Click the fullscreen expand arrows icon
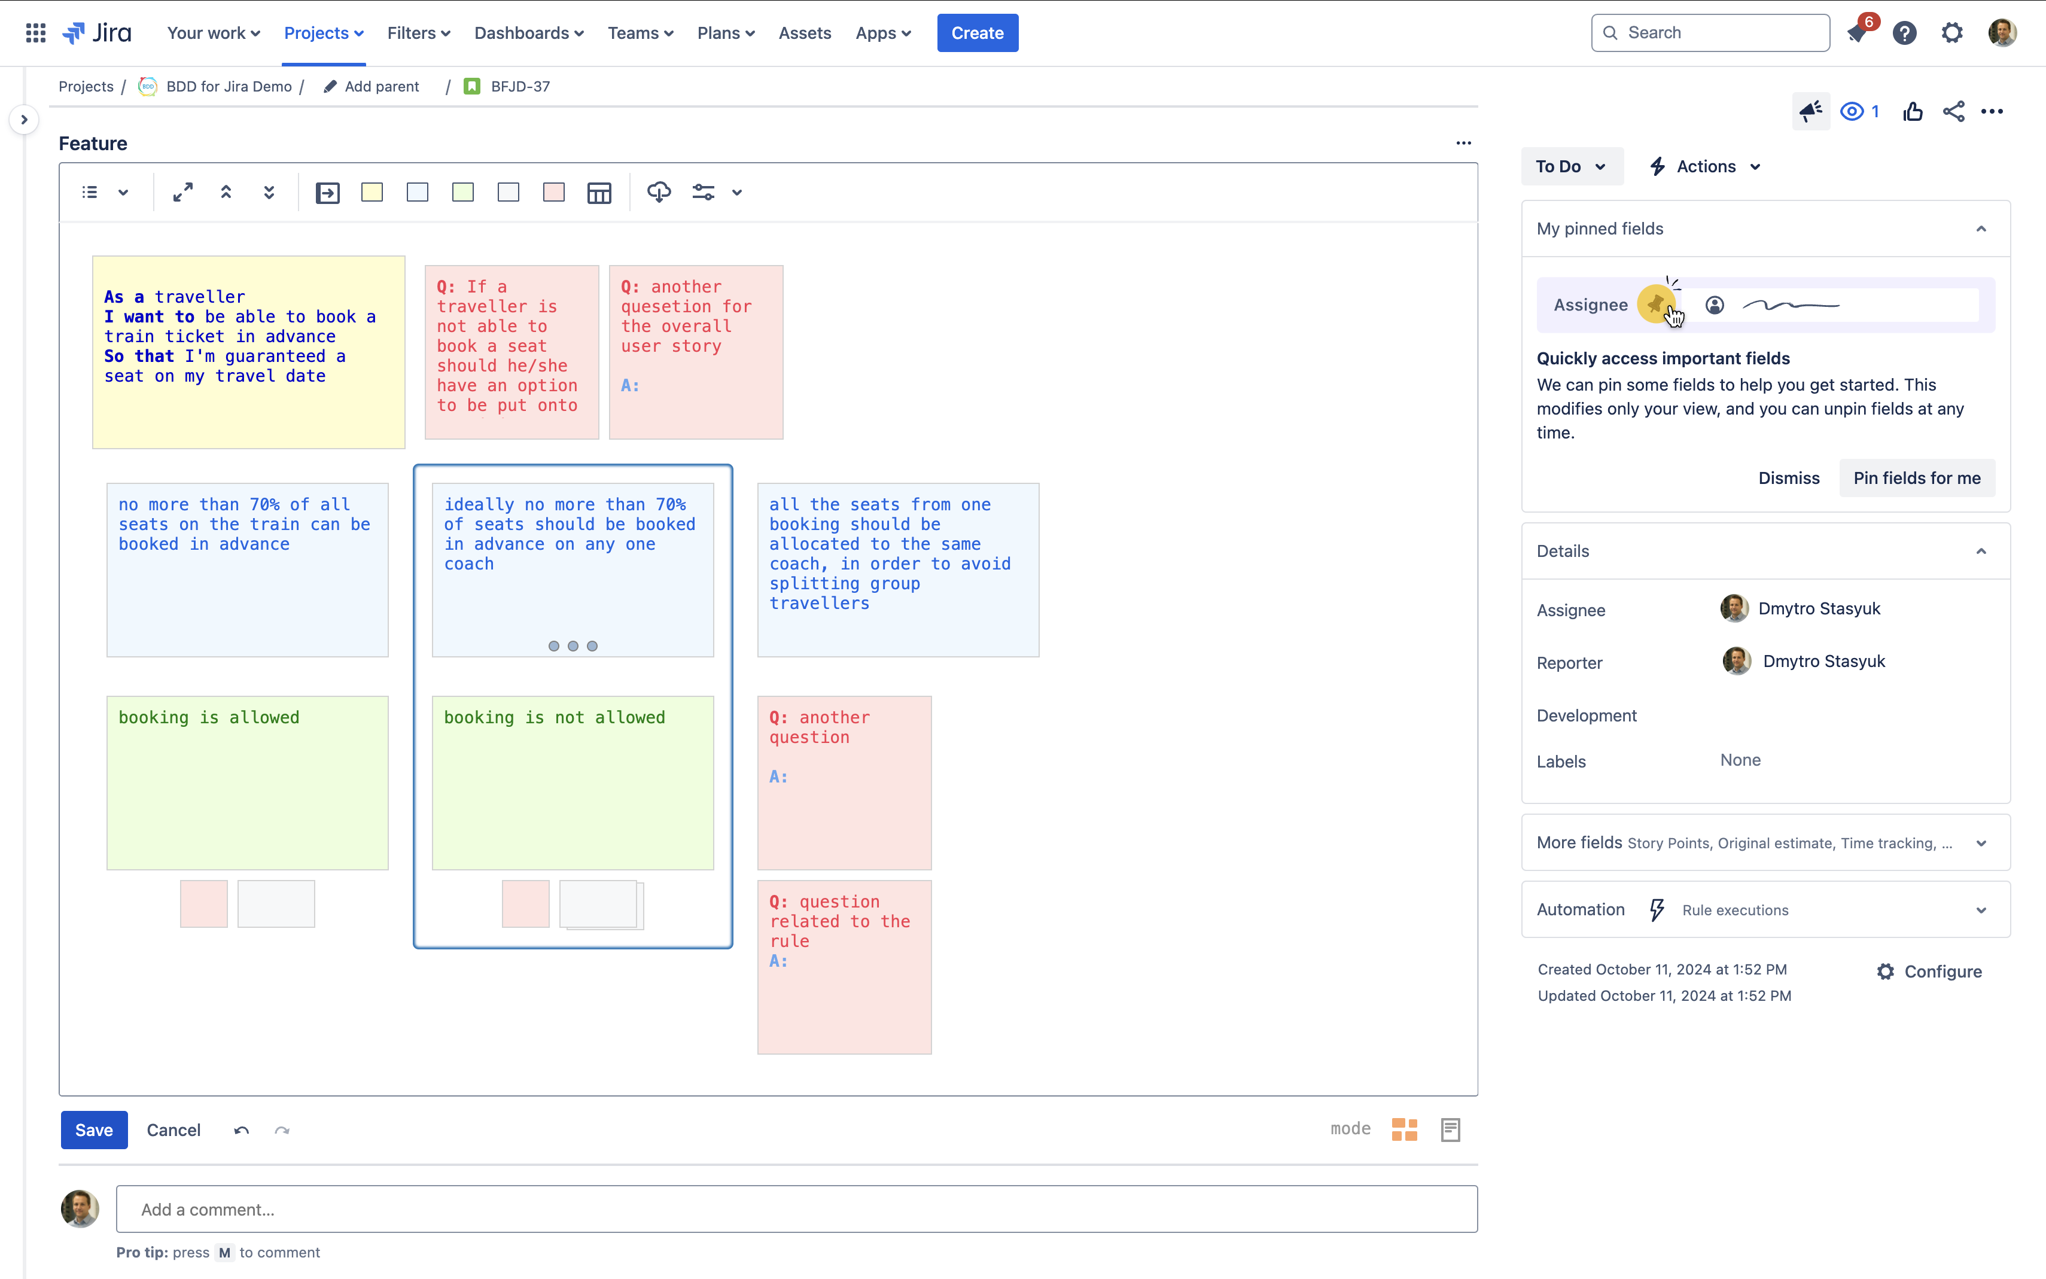Screen dimensions: 2046x1279 pyautogui.click(x=182, y=192)
